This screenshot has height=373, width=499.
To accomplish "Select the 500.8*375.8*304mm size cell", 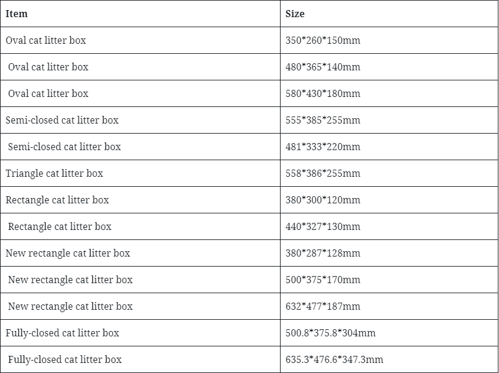I will coord(330,333).
